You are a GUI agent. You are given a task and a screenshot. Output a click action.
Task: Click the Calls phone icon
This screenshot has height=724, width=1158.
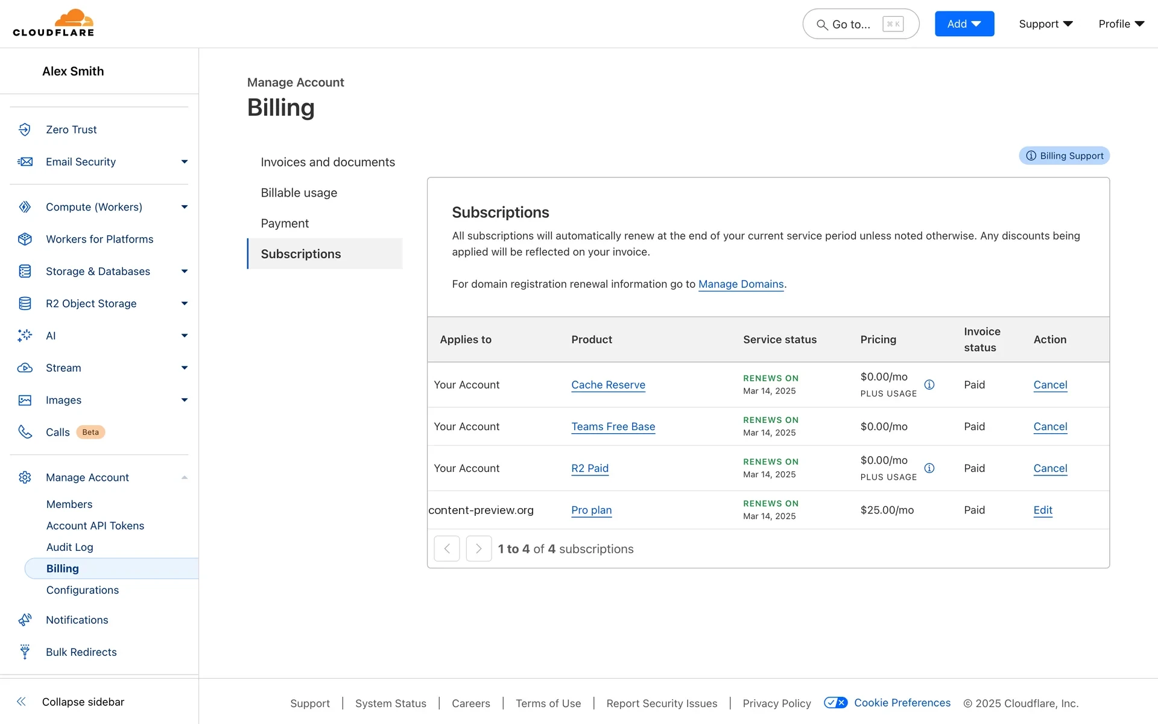pyautogui.click(x=25, y=432)
